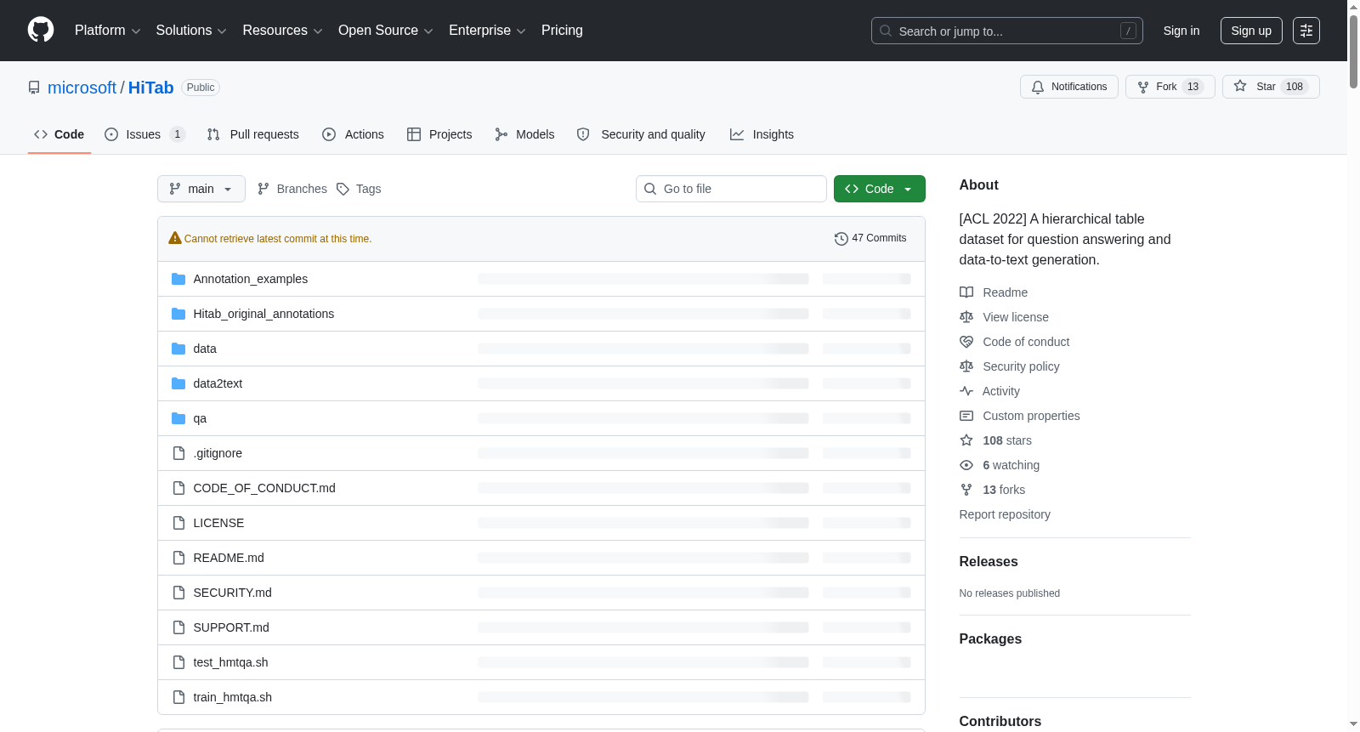
Task: Click the data2text folder icon
Action: (178, 383)
